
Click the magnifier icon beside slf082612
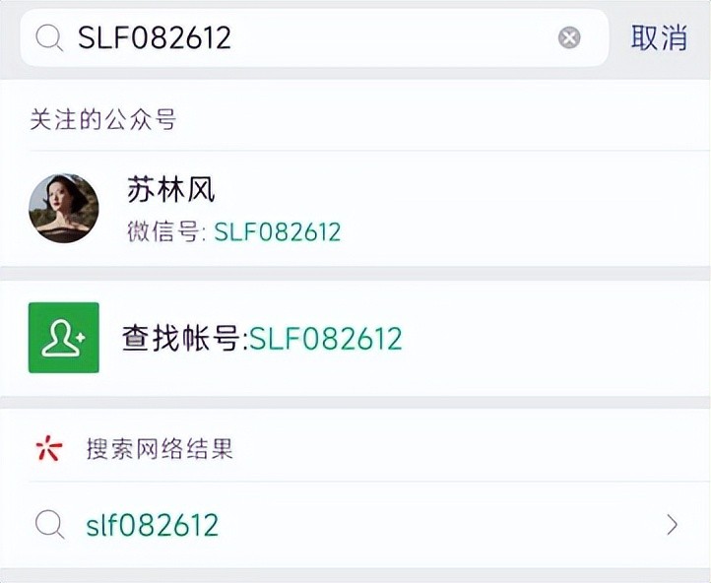(x=49, y=525)
